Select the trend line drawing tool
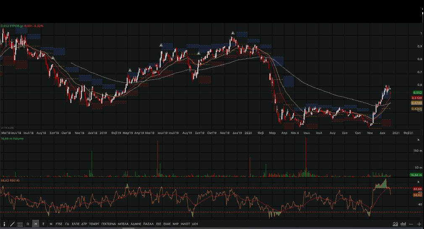Screen dimensions: 424x229 (x=12, y=224)
